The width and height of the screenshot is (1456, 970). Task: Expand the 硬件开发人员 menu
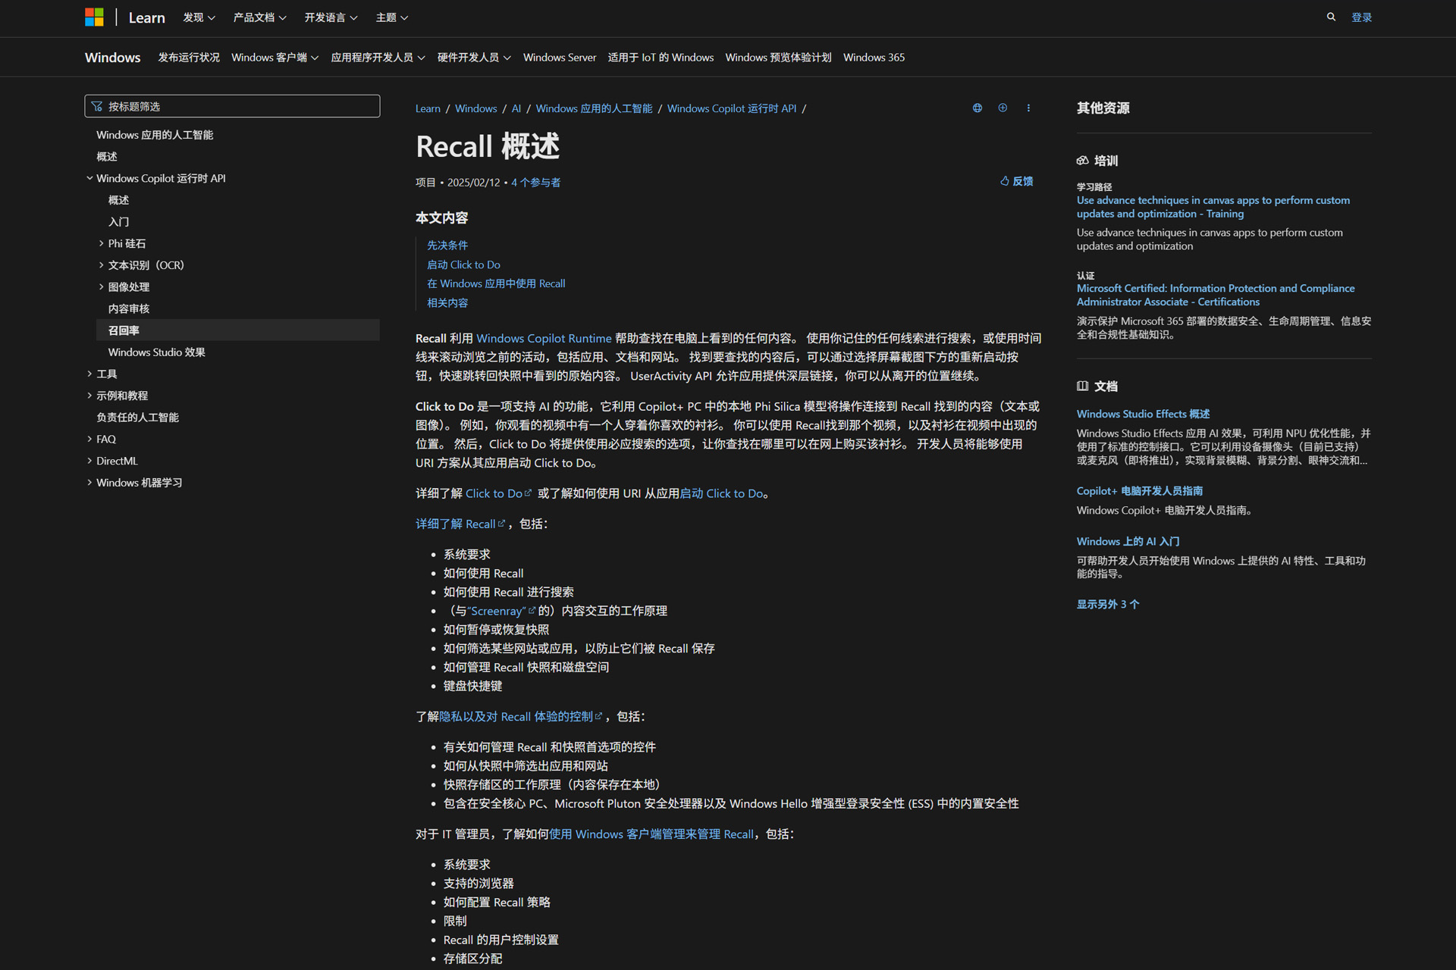(474, 58)
